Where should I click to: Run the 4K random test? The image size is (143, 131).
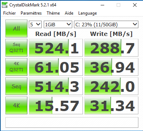pos(16,105)
